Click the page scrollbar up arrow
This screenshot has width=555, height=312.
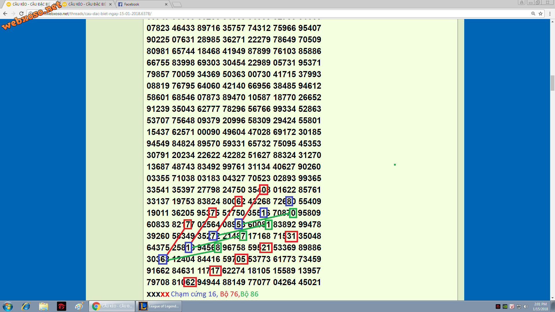coord(552,22)
